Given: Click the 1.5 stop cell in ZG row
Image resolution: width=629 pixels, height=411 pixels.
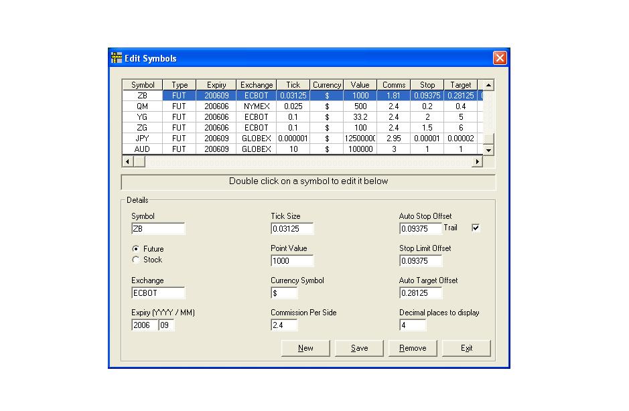Looking at the screenshot, I should click(427, 127).
